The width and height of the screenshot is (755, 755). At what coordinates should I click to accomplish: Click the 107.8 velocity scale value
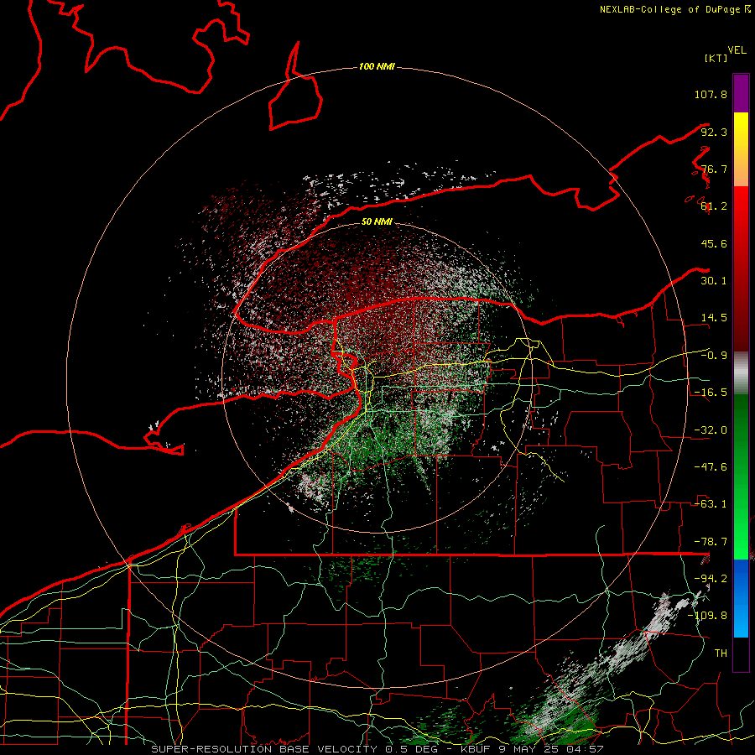711,94
